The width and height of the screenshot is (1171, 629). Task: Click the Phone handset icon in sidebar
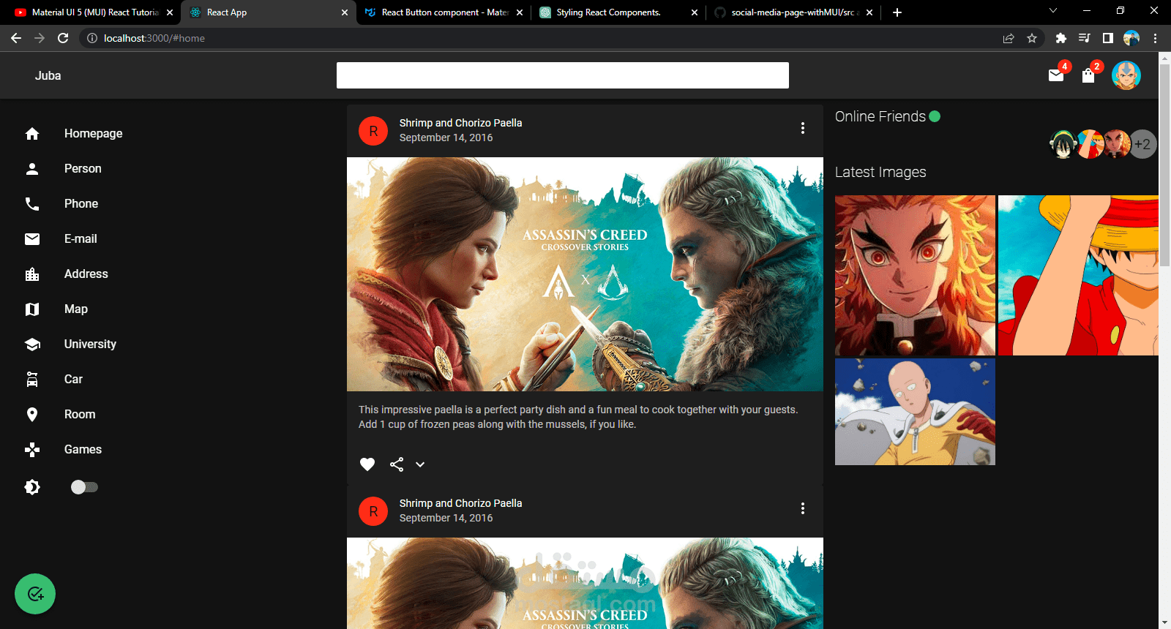tap(32, 204)
